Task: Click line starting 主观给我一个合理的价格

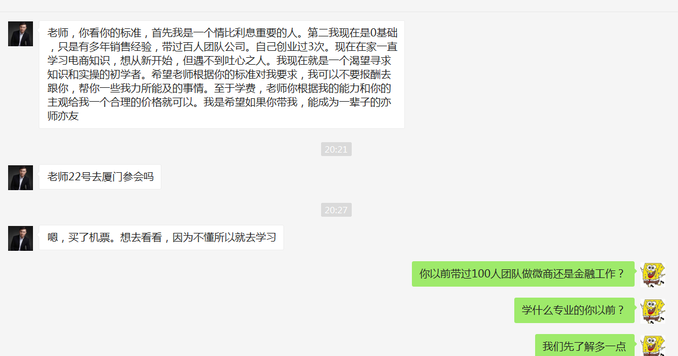Action: pos(219,102)
